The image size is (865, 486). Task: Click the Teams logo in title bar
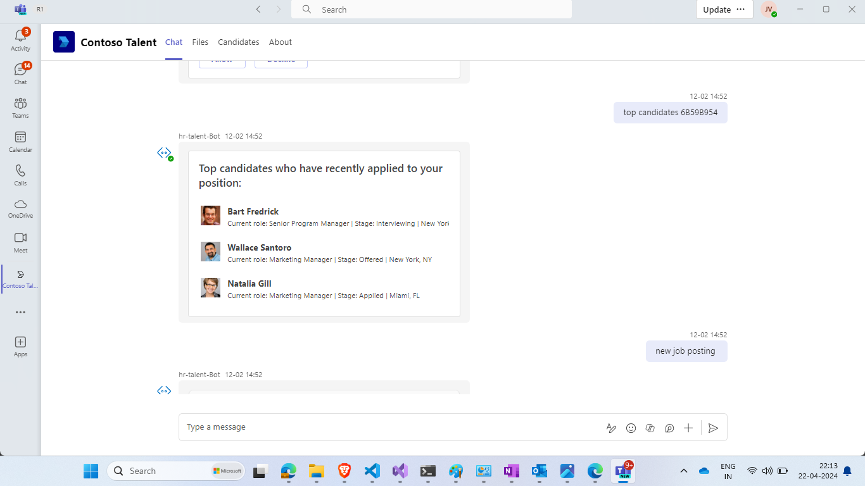[20, 9]
